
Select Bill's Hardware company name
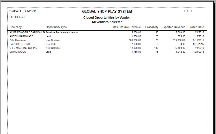point(17,40)
